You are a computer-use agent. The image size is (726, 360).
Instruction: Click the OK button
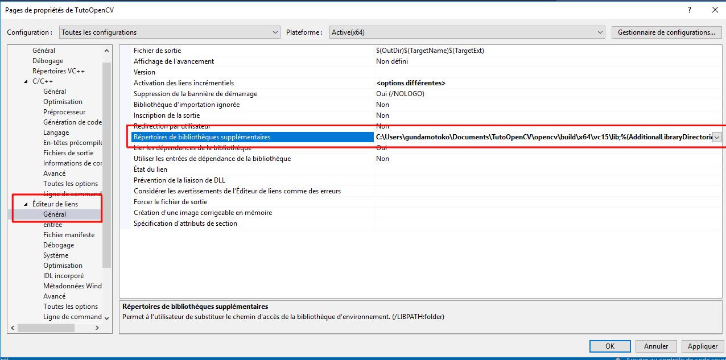click(609, 346)
